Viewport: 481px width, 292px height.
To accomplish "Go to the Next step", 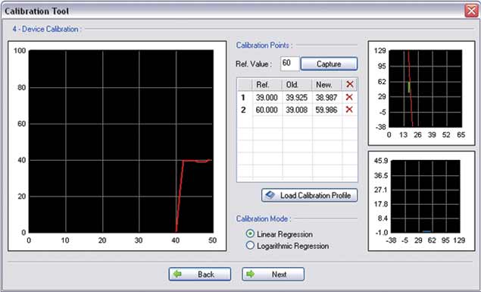I will tap(273, 275).
